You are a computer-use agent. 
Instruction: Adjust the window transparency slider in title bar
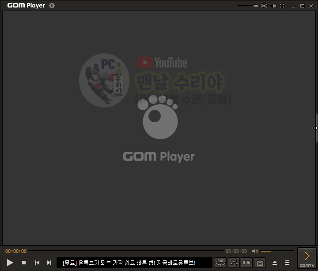coord(248,6)
